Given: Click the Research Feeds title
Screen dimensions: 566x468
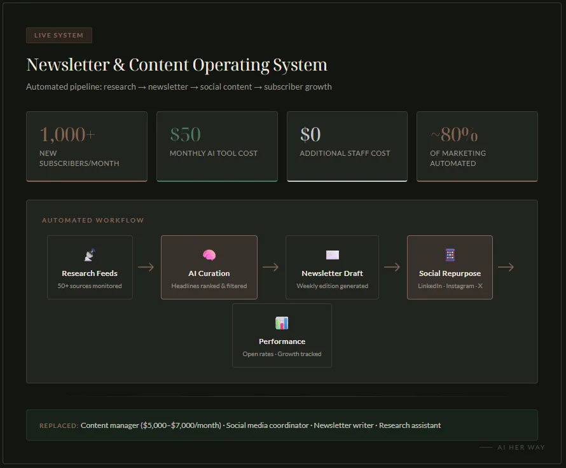Looking at the screenshot, I should (x=90, y=273).
